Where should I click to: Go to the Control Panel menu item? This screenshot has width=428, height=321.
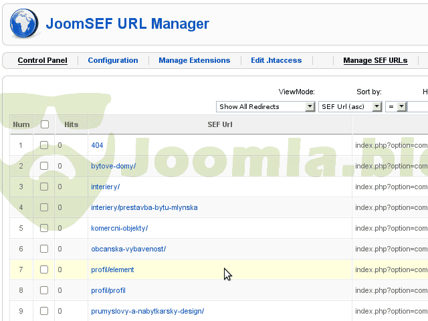pos(42,60)
